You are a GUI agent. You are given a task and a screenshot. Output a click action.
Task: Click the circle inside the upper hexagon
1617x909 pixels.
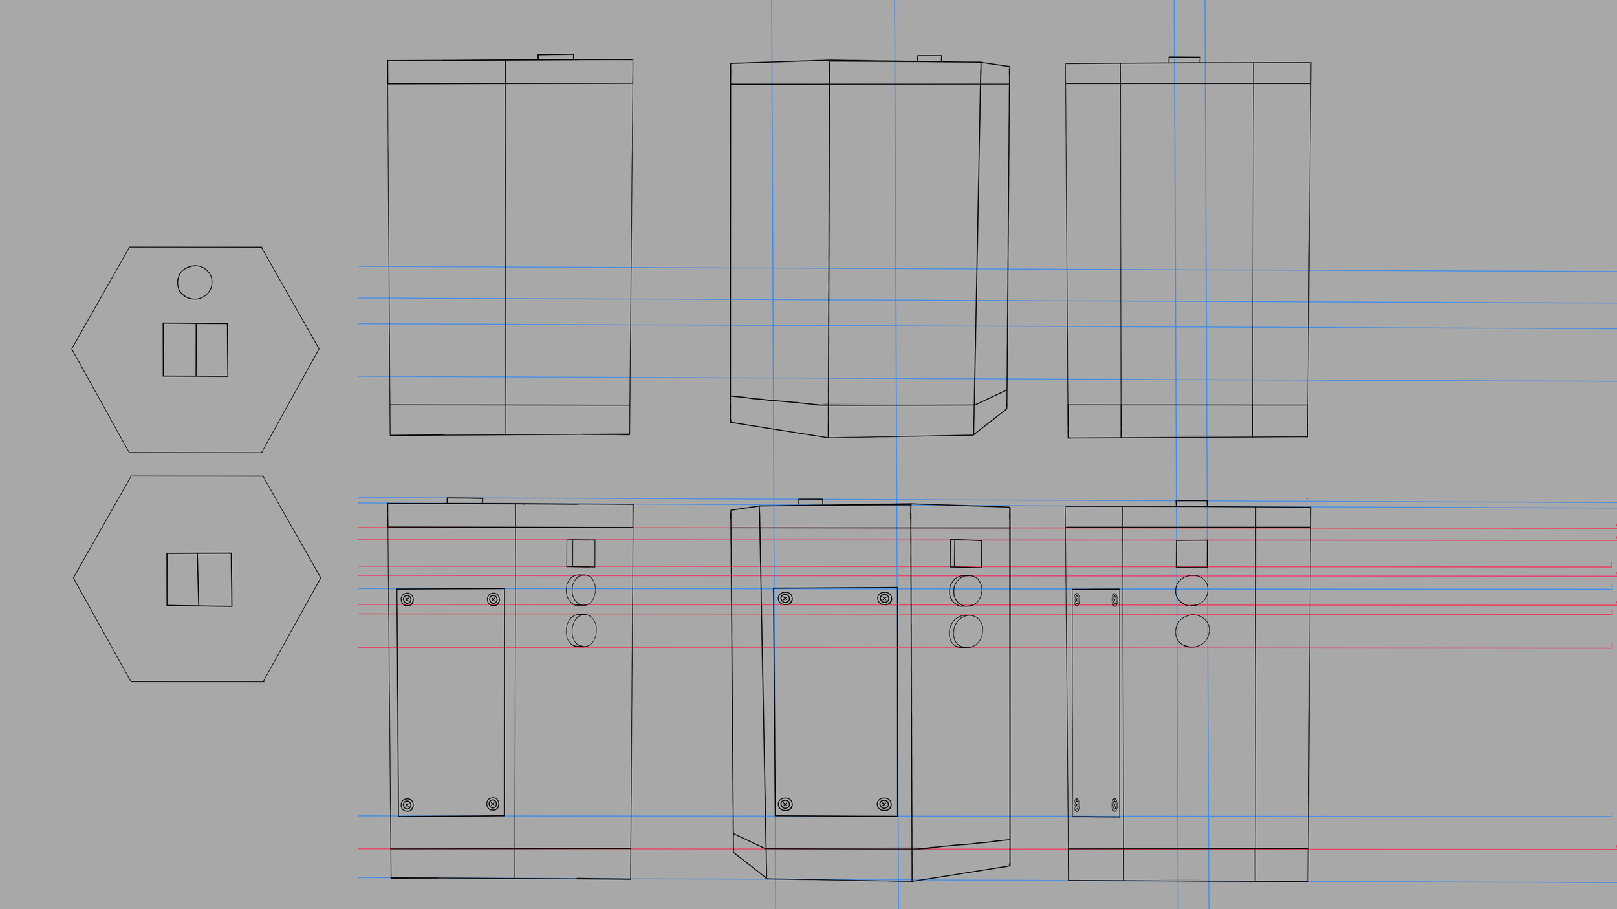[x=195, y=282]
